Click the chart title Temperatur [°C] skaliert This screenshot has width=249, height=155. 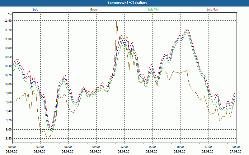(127, 3)
